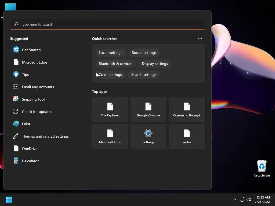Click the Snipping Tool icon
Viewport: 275px width, 206px height.
[x=16, y=99]
